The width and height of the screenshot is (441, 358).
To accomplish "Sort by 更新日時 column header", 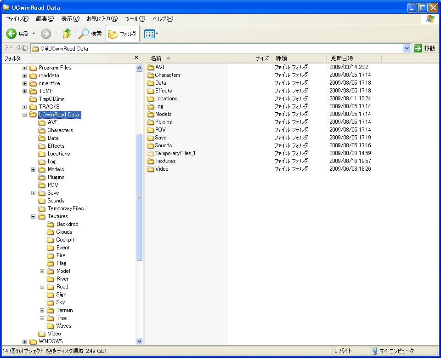I will point(354,58).
